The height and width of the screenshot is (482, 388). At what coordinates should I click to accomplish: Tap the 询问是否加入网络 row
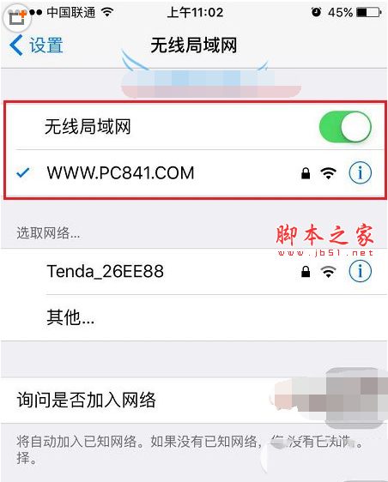[194, 401]
